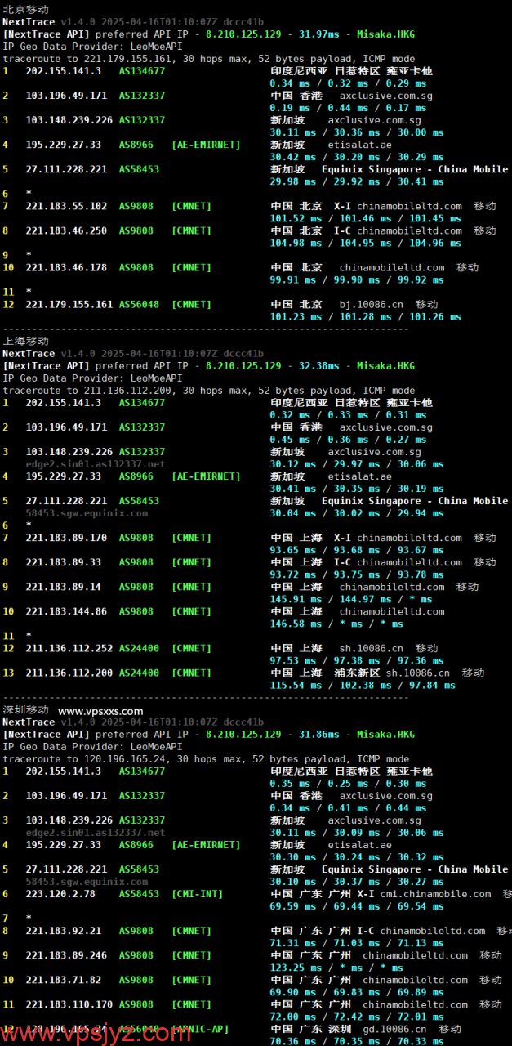This screenshot has width=512, height=1046.
Task: Select latency line starting 97.53 ms
Action: tap(357, 660)
